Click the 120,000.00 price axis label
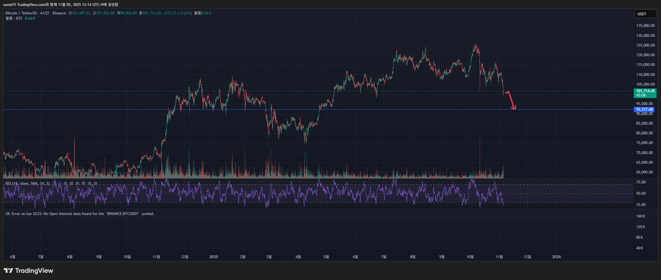The width and height of the screenshot is (661, 280). 645,55
